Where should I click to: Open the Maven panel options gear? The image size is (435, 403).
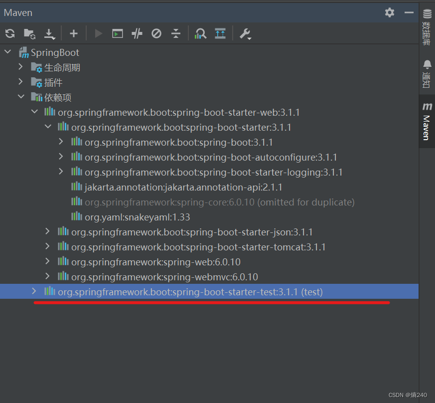coord(389,12)
